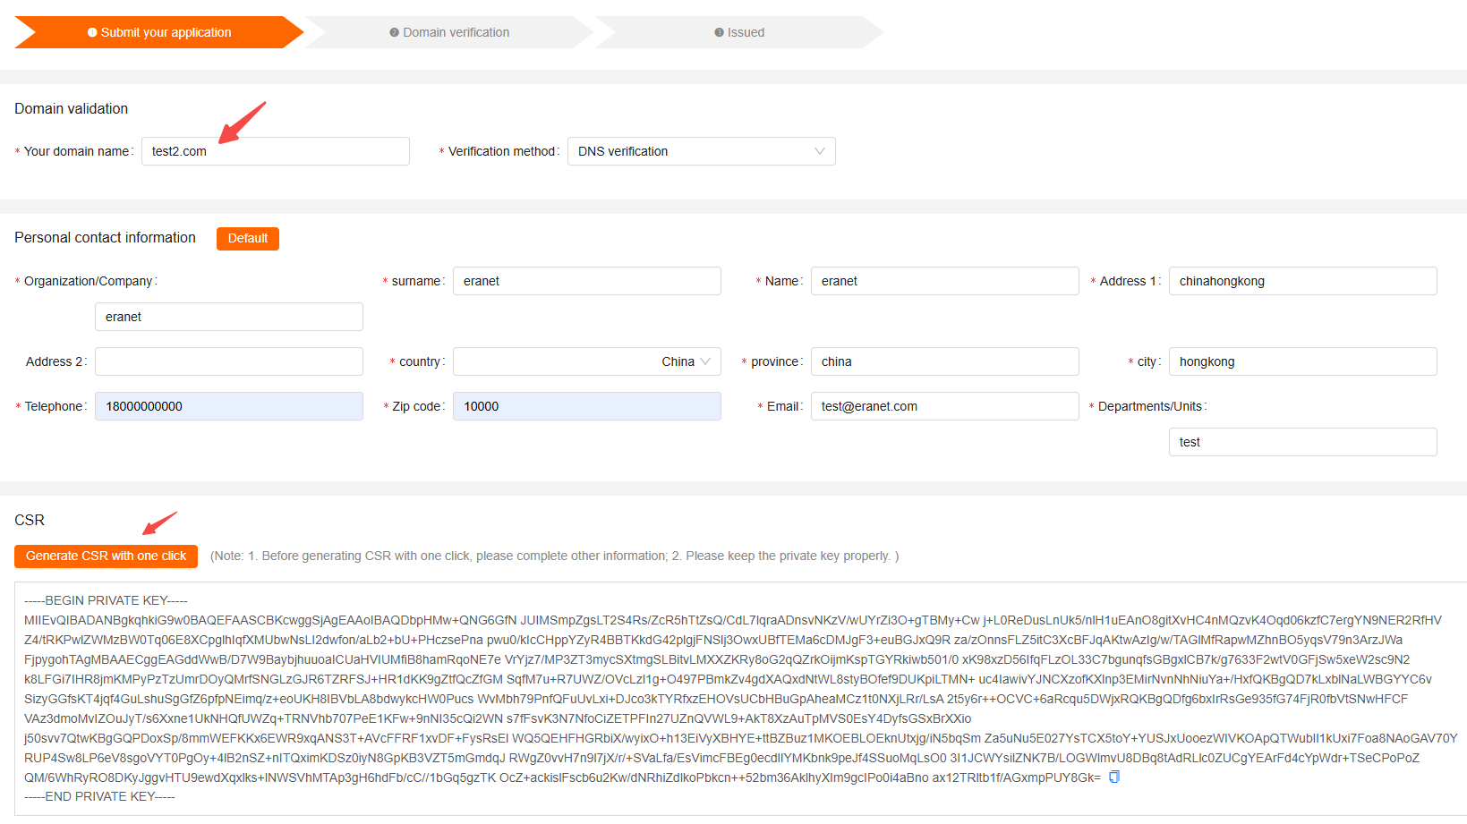The height and width of the screenshot is (824, 1467).
Task: Click the Name input field
Action: (944, 281)
